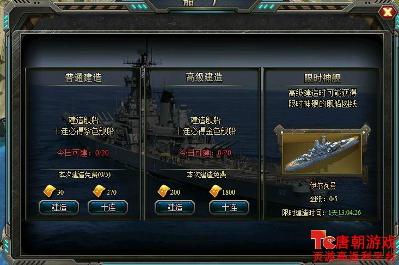399x265 pixels.
Task: Click 十连 button under 普通建造
Action: point(108,207)
